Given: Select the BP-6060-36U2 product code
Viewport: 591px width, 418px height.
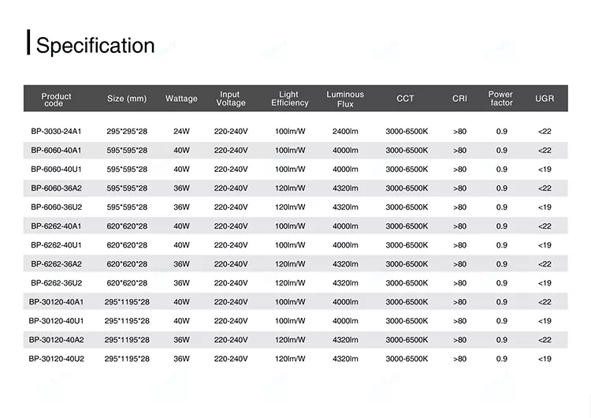Looking at the screenshot, I should (x=56, y=207).
